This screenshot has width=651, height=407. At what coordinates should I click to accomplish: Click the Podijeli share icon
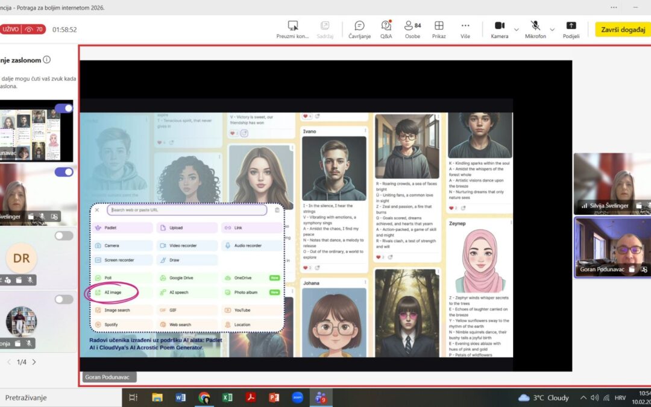[x=571, y=28]
